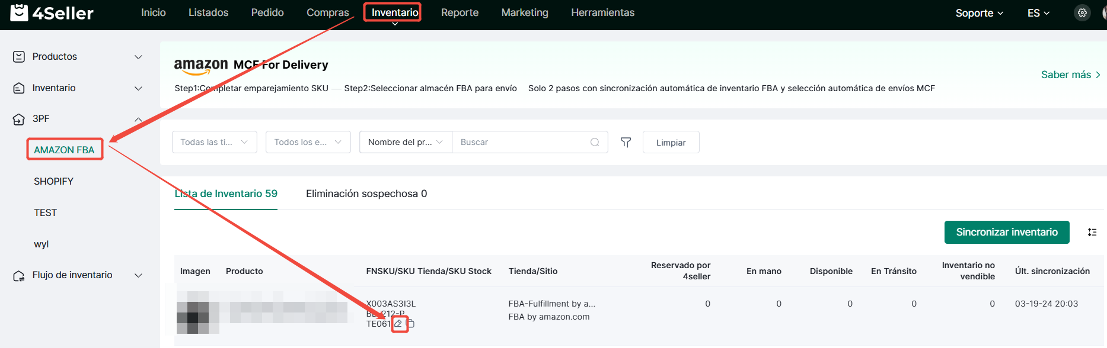Viewport: 1107px width, 348px height.
Task: Click the FNSKU X003AS3I3L text
Action: point(391,304)
